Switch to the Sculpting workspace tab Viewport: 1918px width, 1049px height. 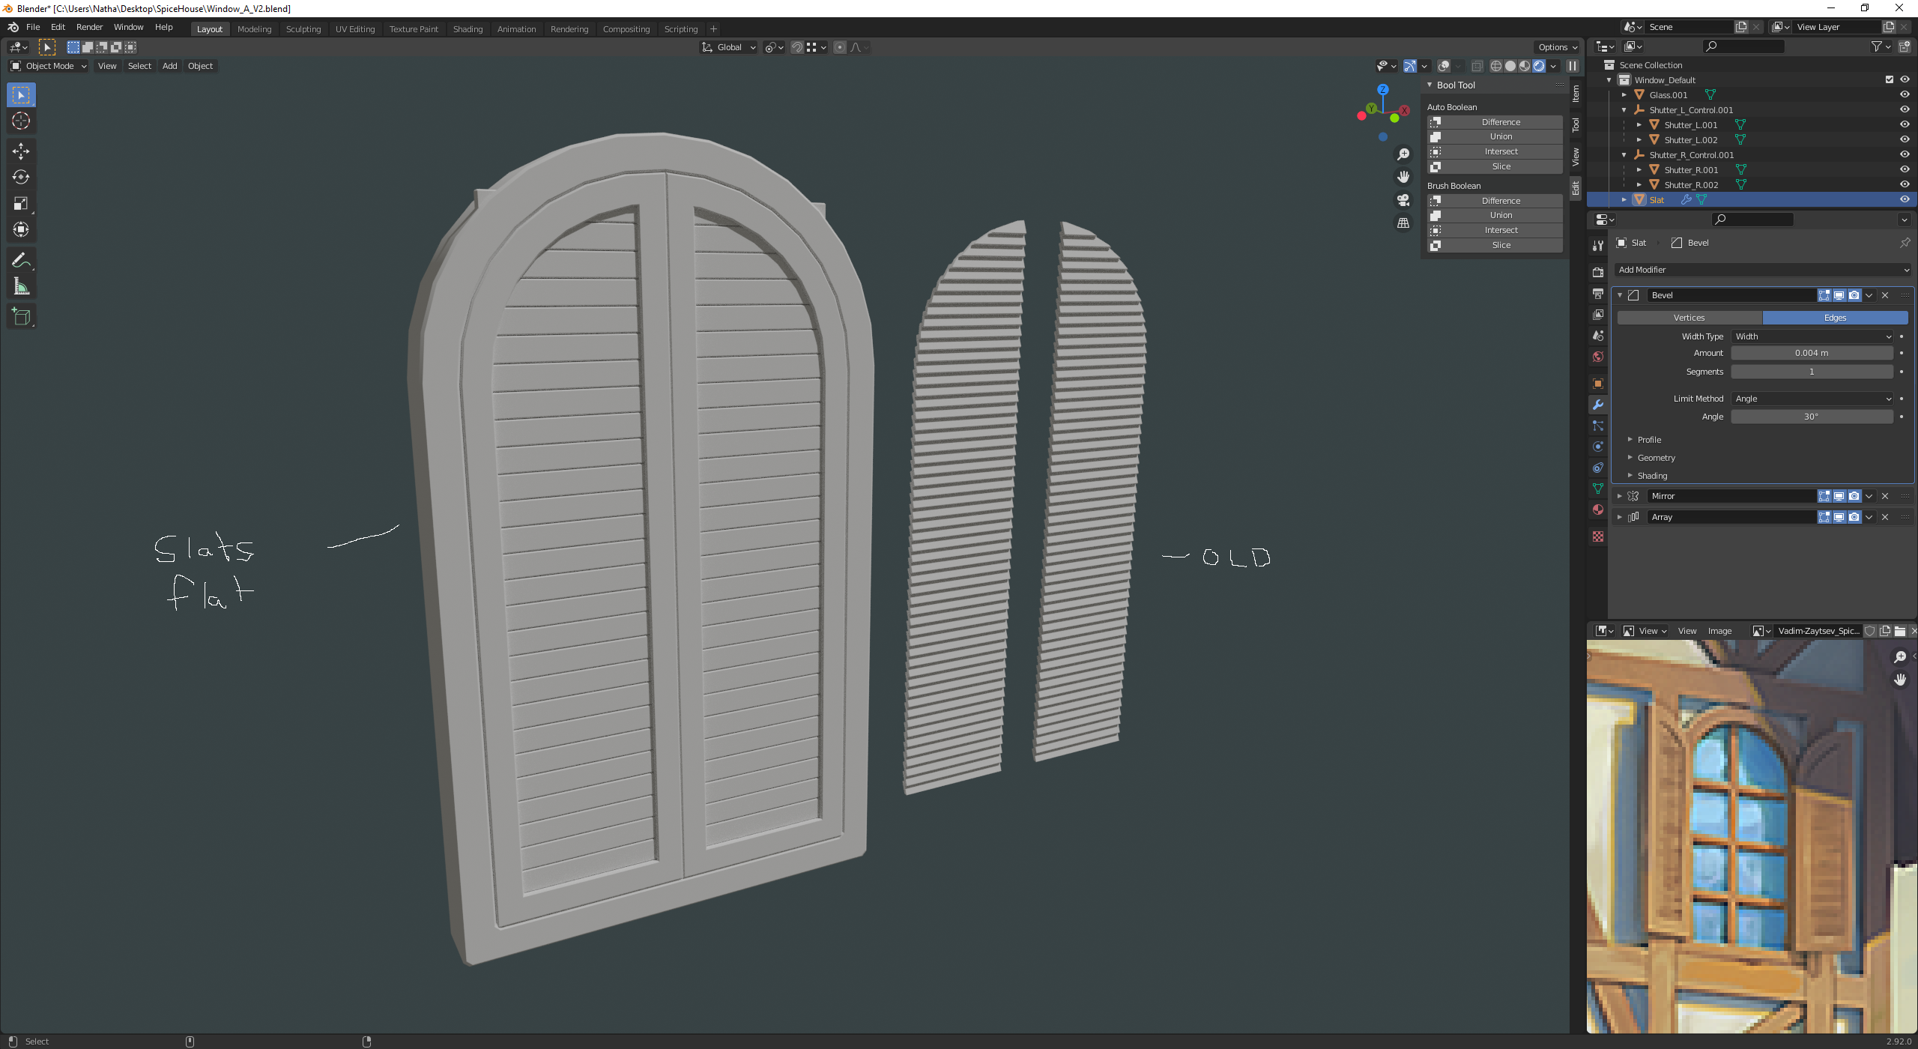point(303,29)
